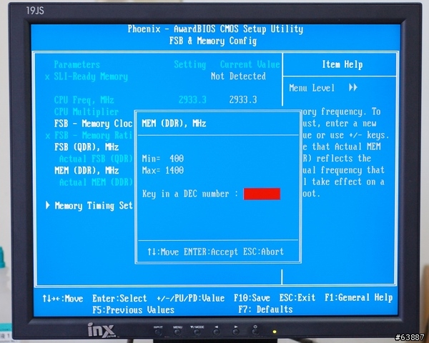Image resolution: width=429 pixels, height=343 pixels.
Task: Click the Current Value column header
Action: (x=250, y=64)
